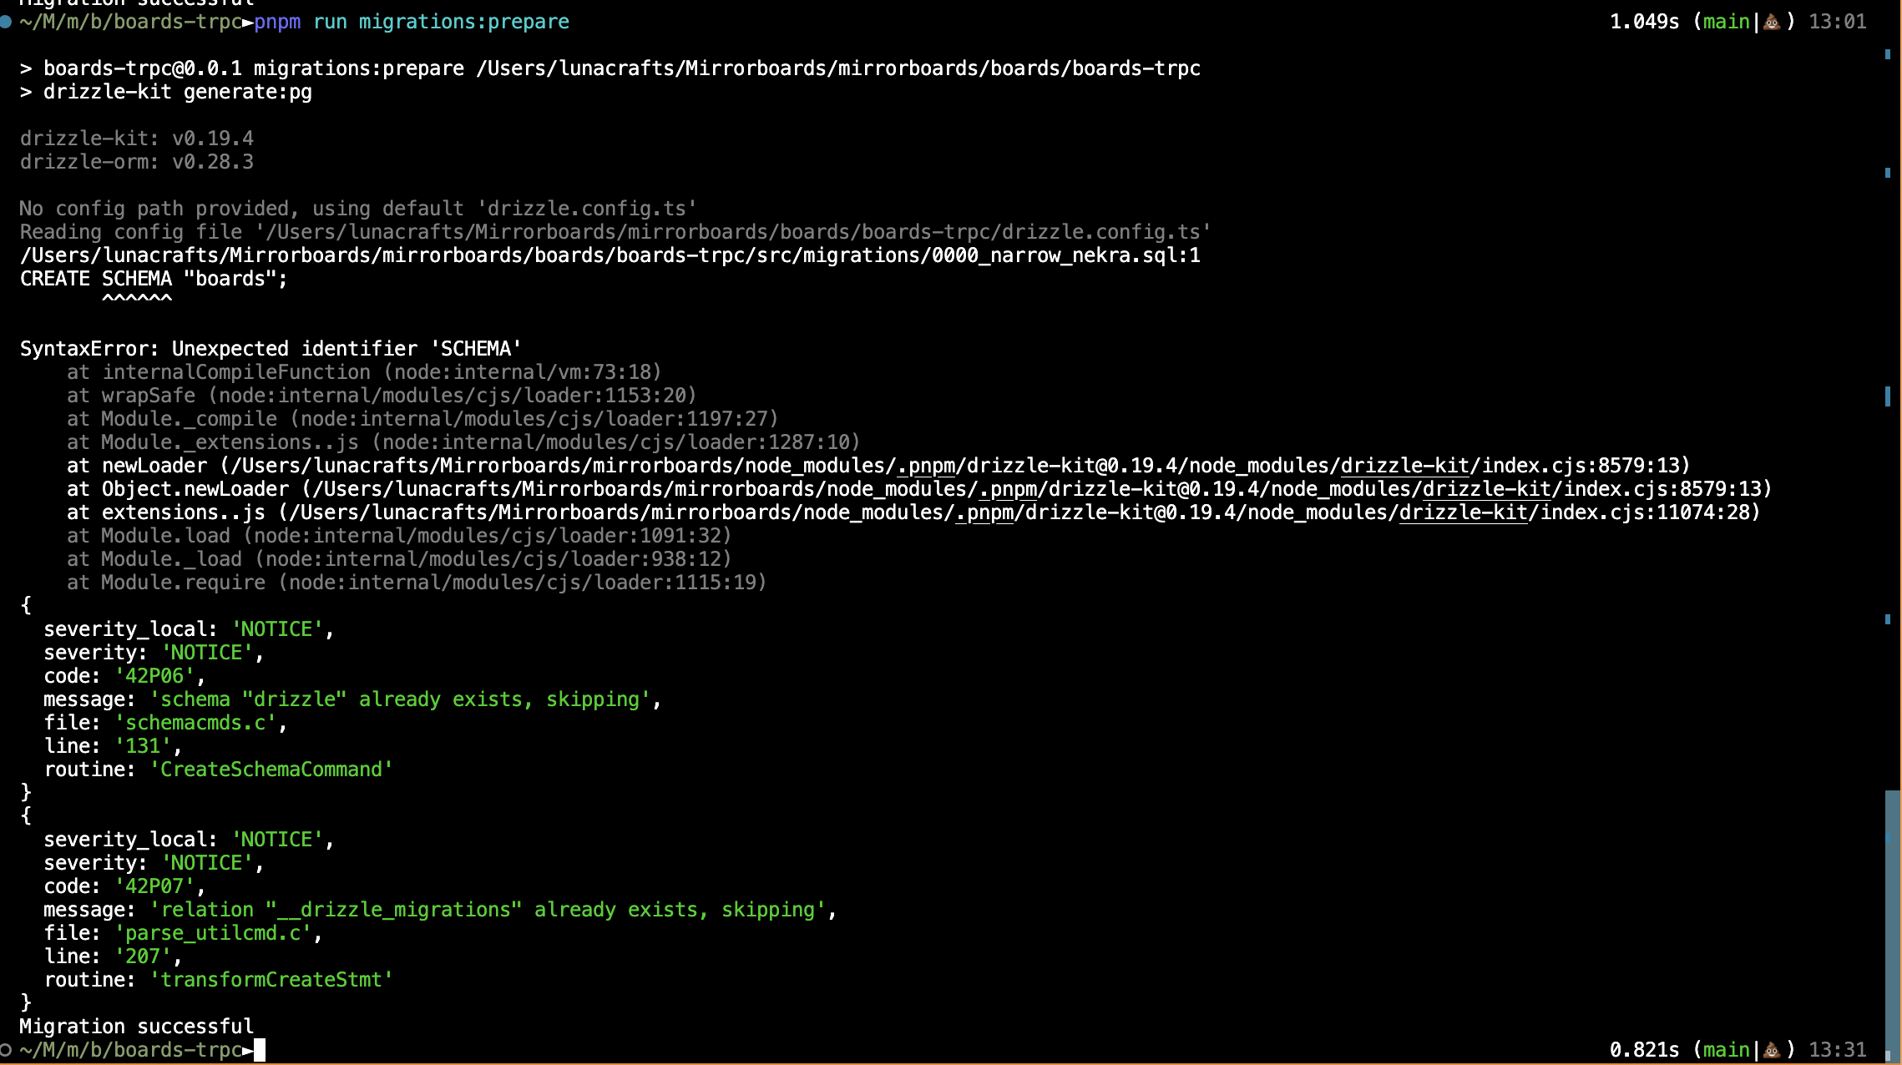Click the poop emoji in top-right git status
This screenshot has height=1065, width=1902.
click(x=1772, y=23)
